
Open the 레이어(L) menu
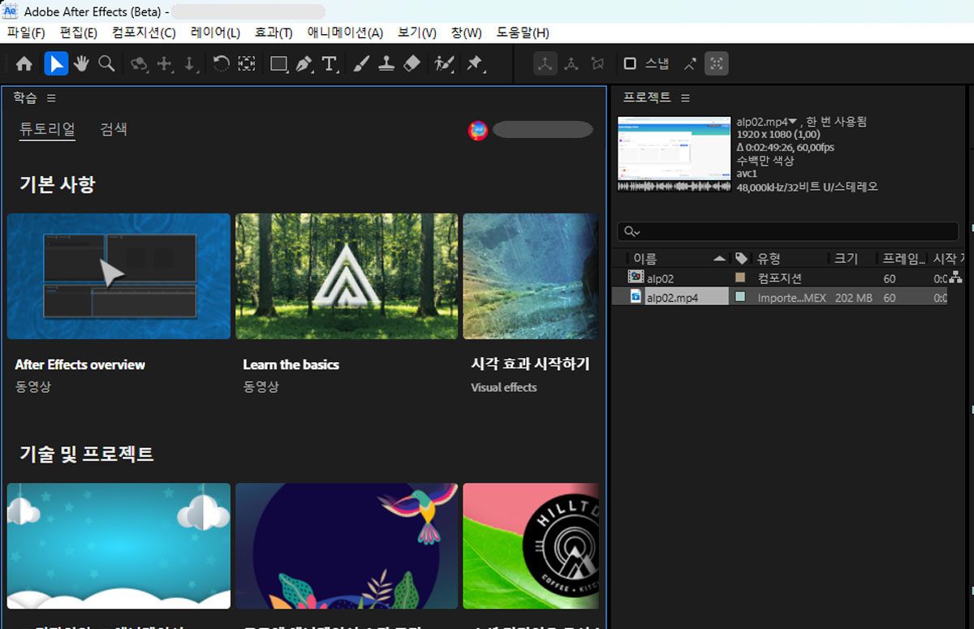[215, 32]
